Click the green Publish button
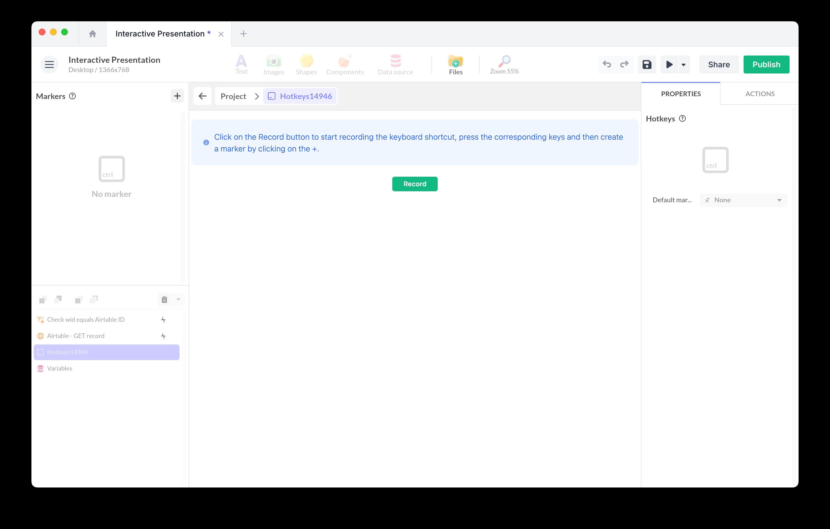The width and height of the screenshot is (830, 529). click(x=766, y=64)
